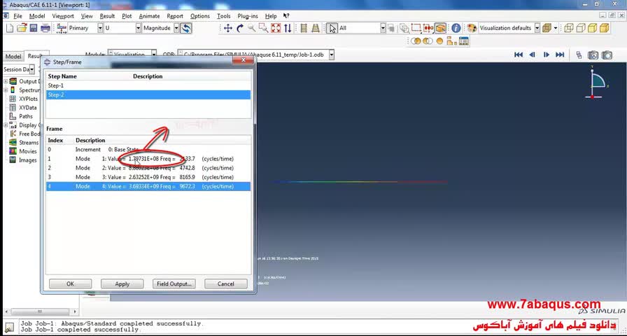This screenshot has height=336, width=627.
Task: Open the Animate menu
Action: [149, 16]
